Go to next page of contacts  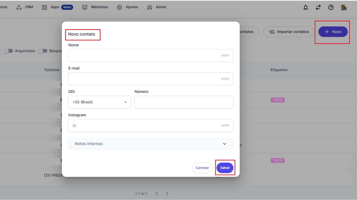tap(167, 194)
